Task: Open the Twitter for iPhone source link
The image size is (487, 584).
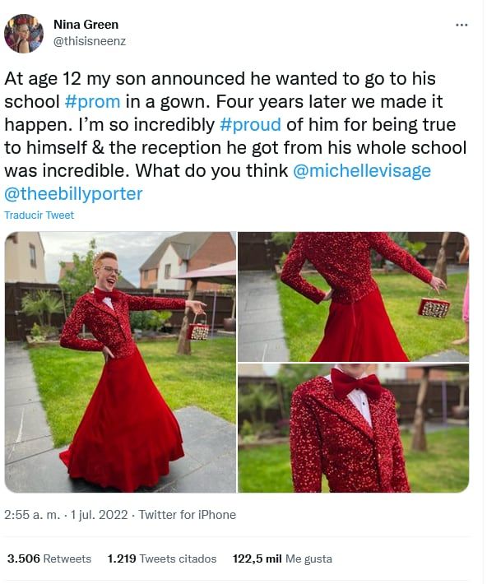Action: pos(188,515)
